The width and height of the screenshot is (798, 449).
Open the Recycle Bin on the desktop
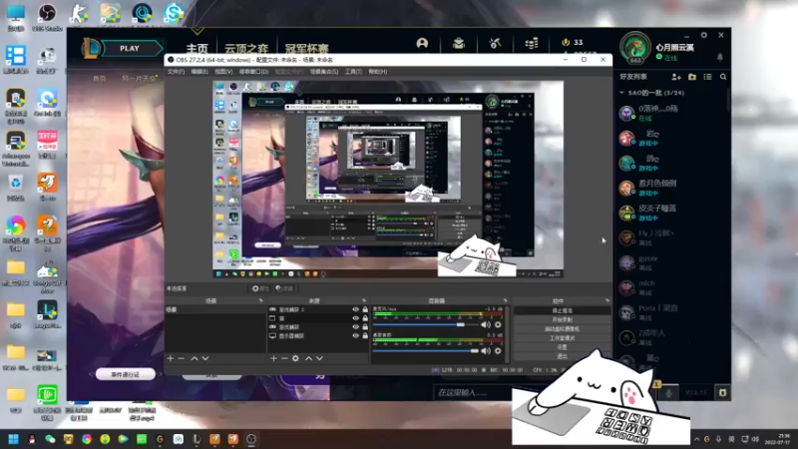16,188
